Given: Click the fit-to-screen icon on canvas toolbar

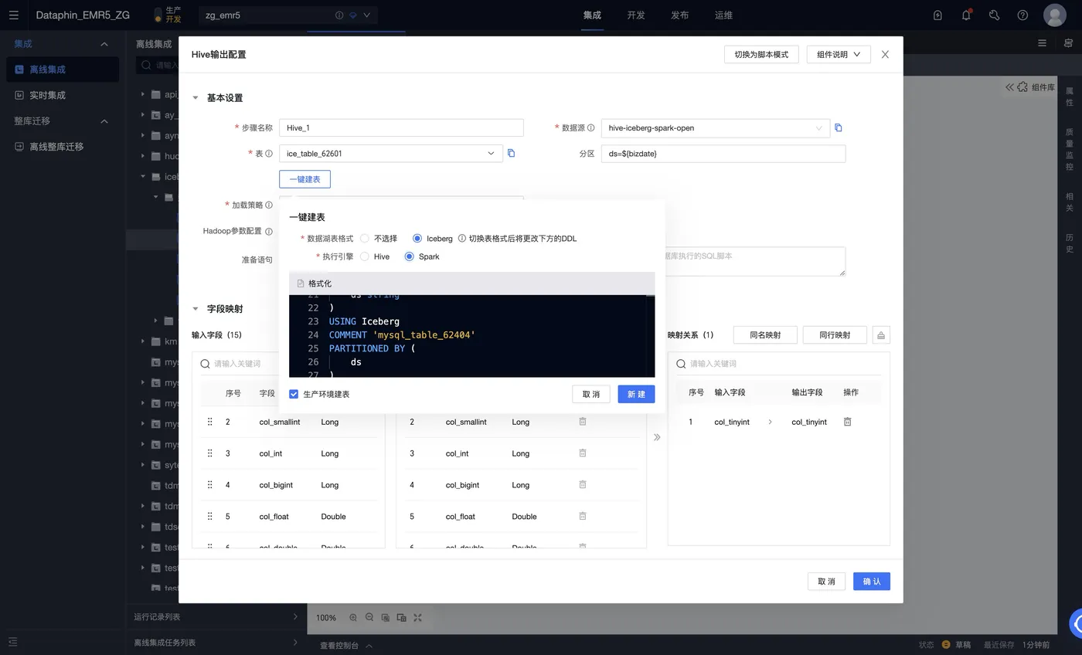Looking at the screenshot, I should (418, 617).
